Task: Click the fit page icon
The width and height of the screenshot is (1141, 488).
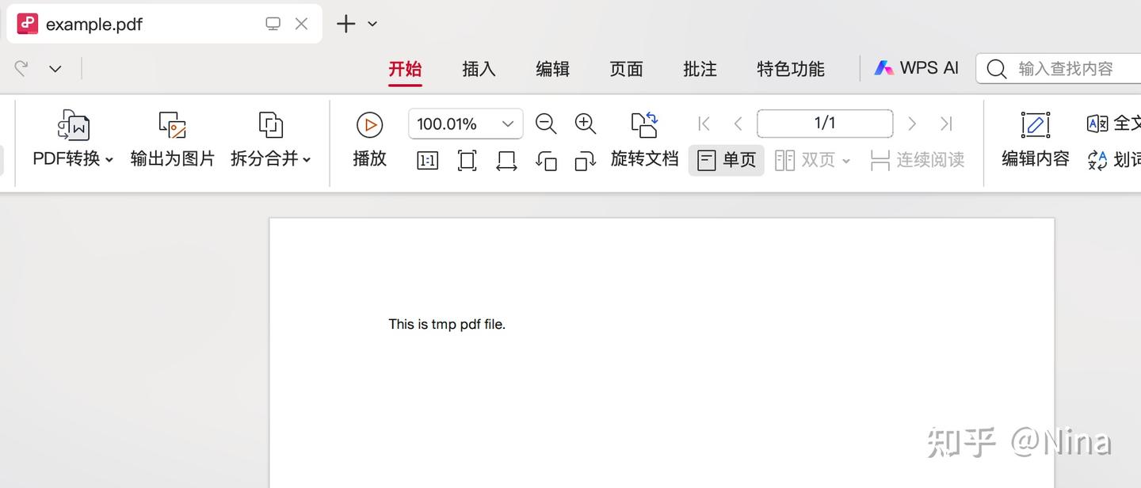Action: pos(467,161)
